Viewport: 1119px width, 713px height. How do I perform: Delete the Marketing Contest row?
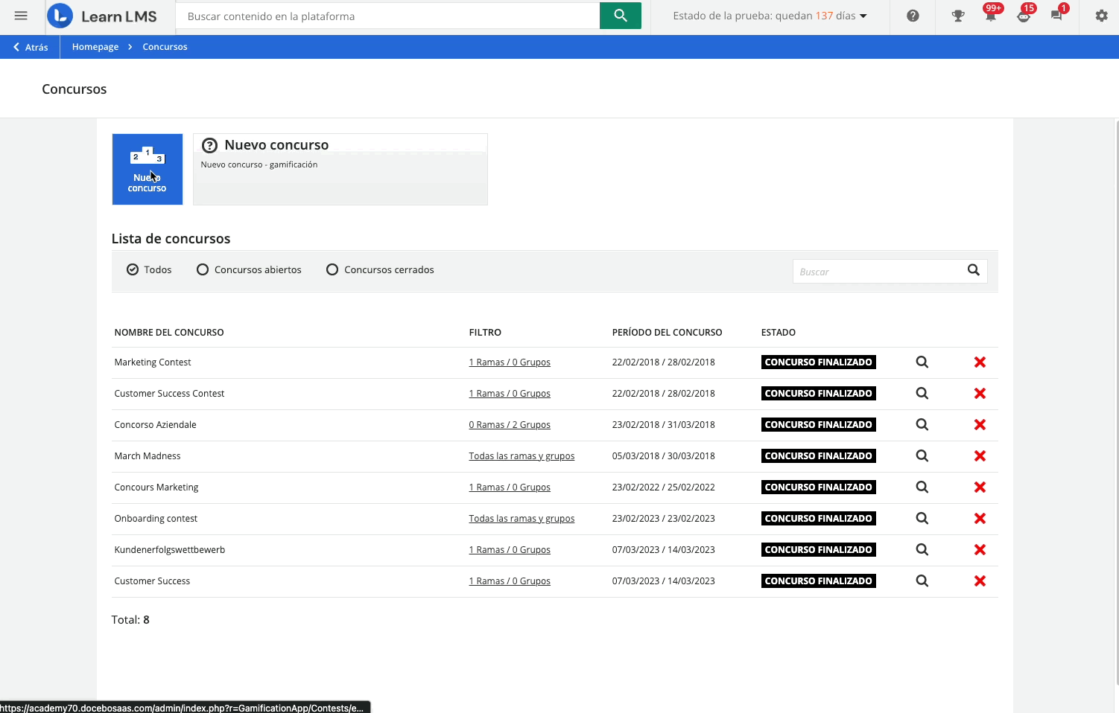(x=980, y=362)
